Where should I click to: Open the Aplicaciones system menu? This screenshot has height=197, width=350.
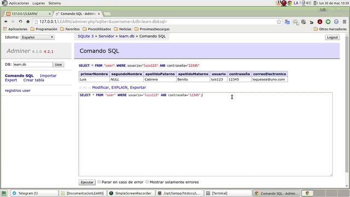pos(19,3)
